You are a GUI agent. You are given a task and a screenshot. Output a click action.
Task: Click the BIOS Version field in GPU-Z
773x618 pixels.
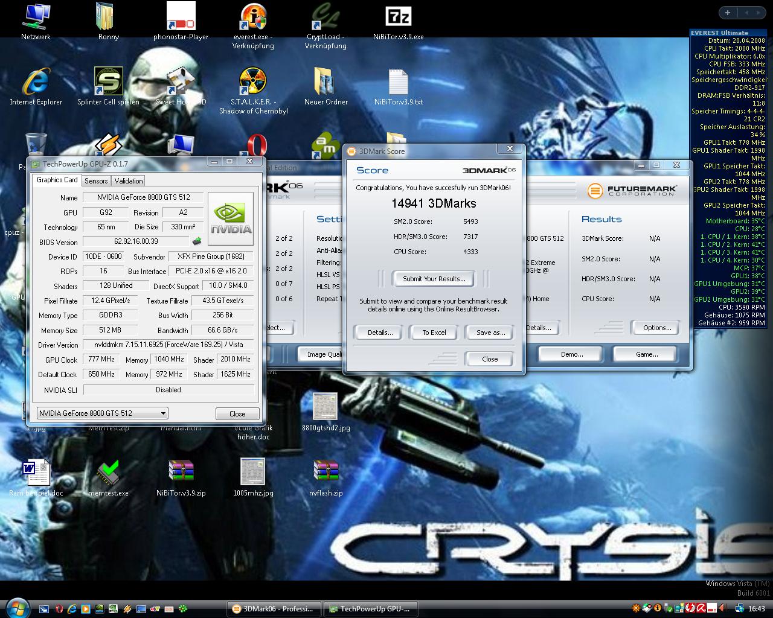click(x=135, y=241)
